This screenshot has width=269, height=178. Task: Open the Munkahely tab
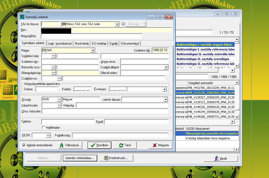tap(82, 43)
